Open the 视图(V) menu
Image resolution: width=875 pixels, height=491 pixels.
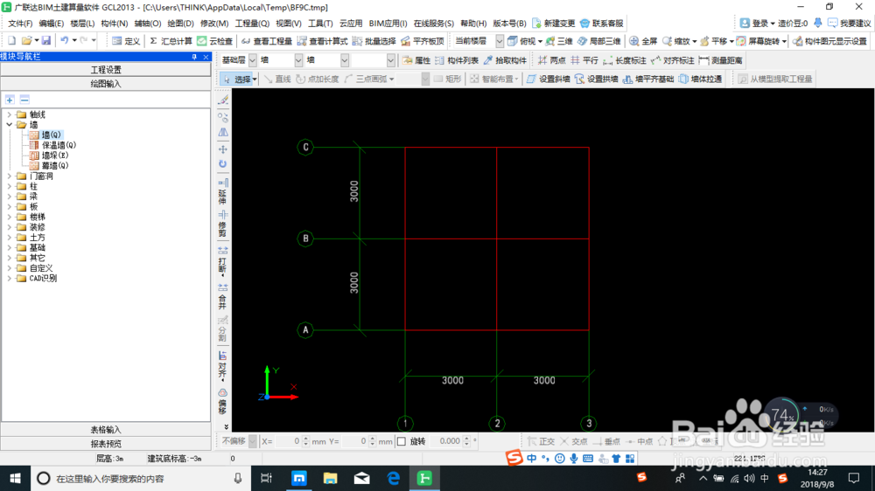pyautogui.click(x=289, y=24)
